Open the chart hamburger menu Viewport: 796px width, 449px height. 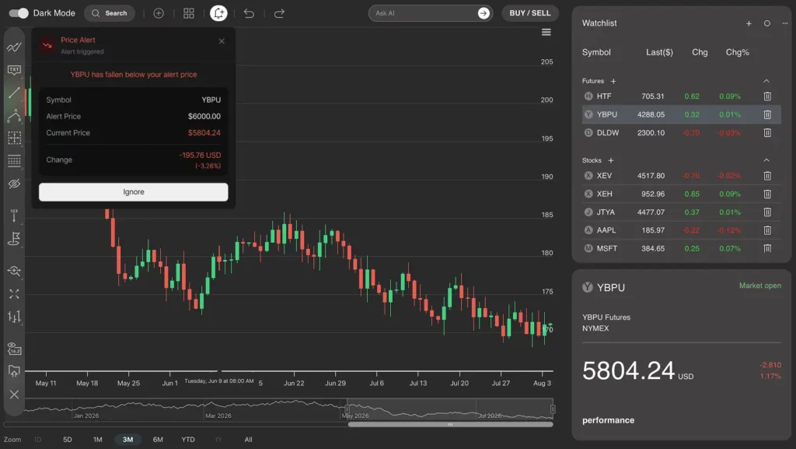click(546, 32)
